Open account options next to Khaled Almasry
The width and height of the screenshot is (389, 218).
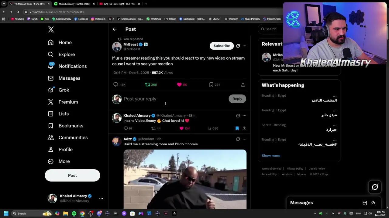(101, 198)
